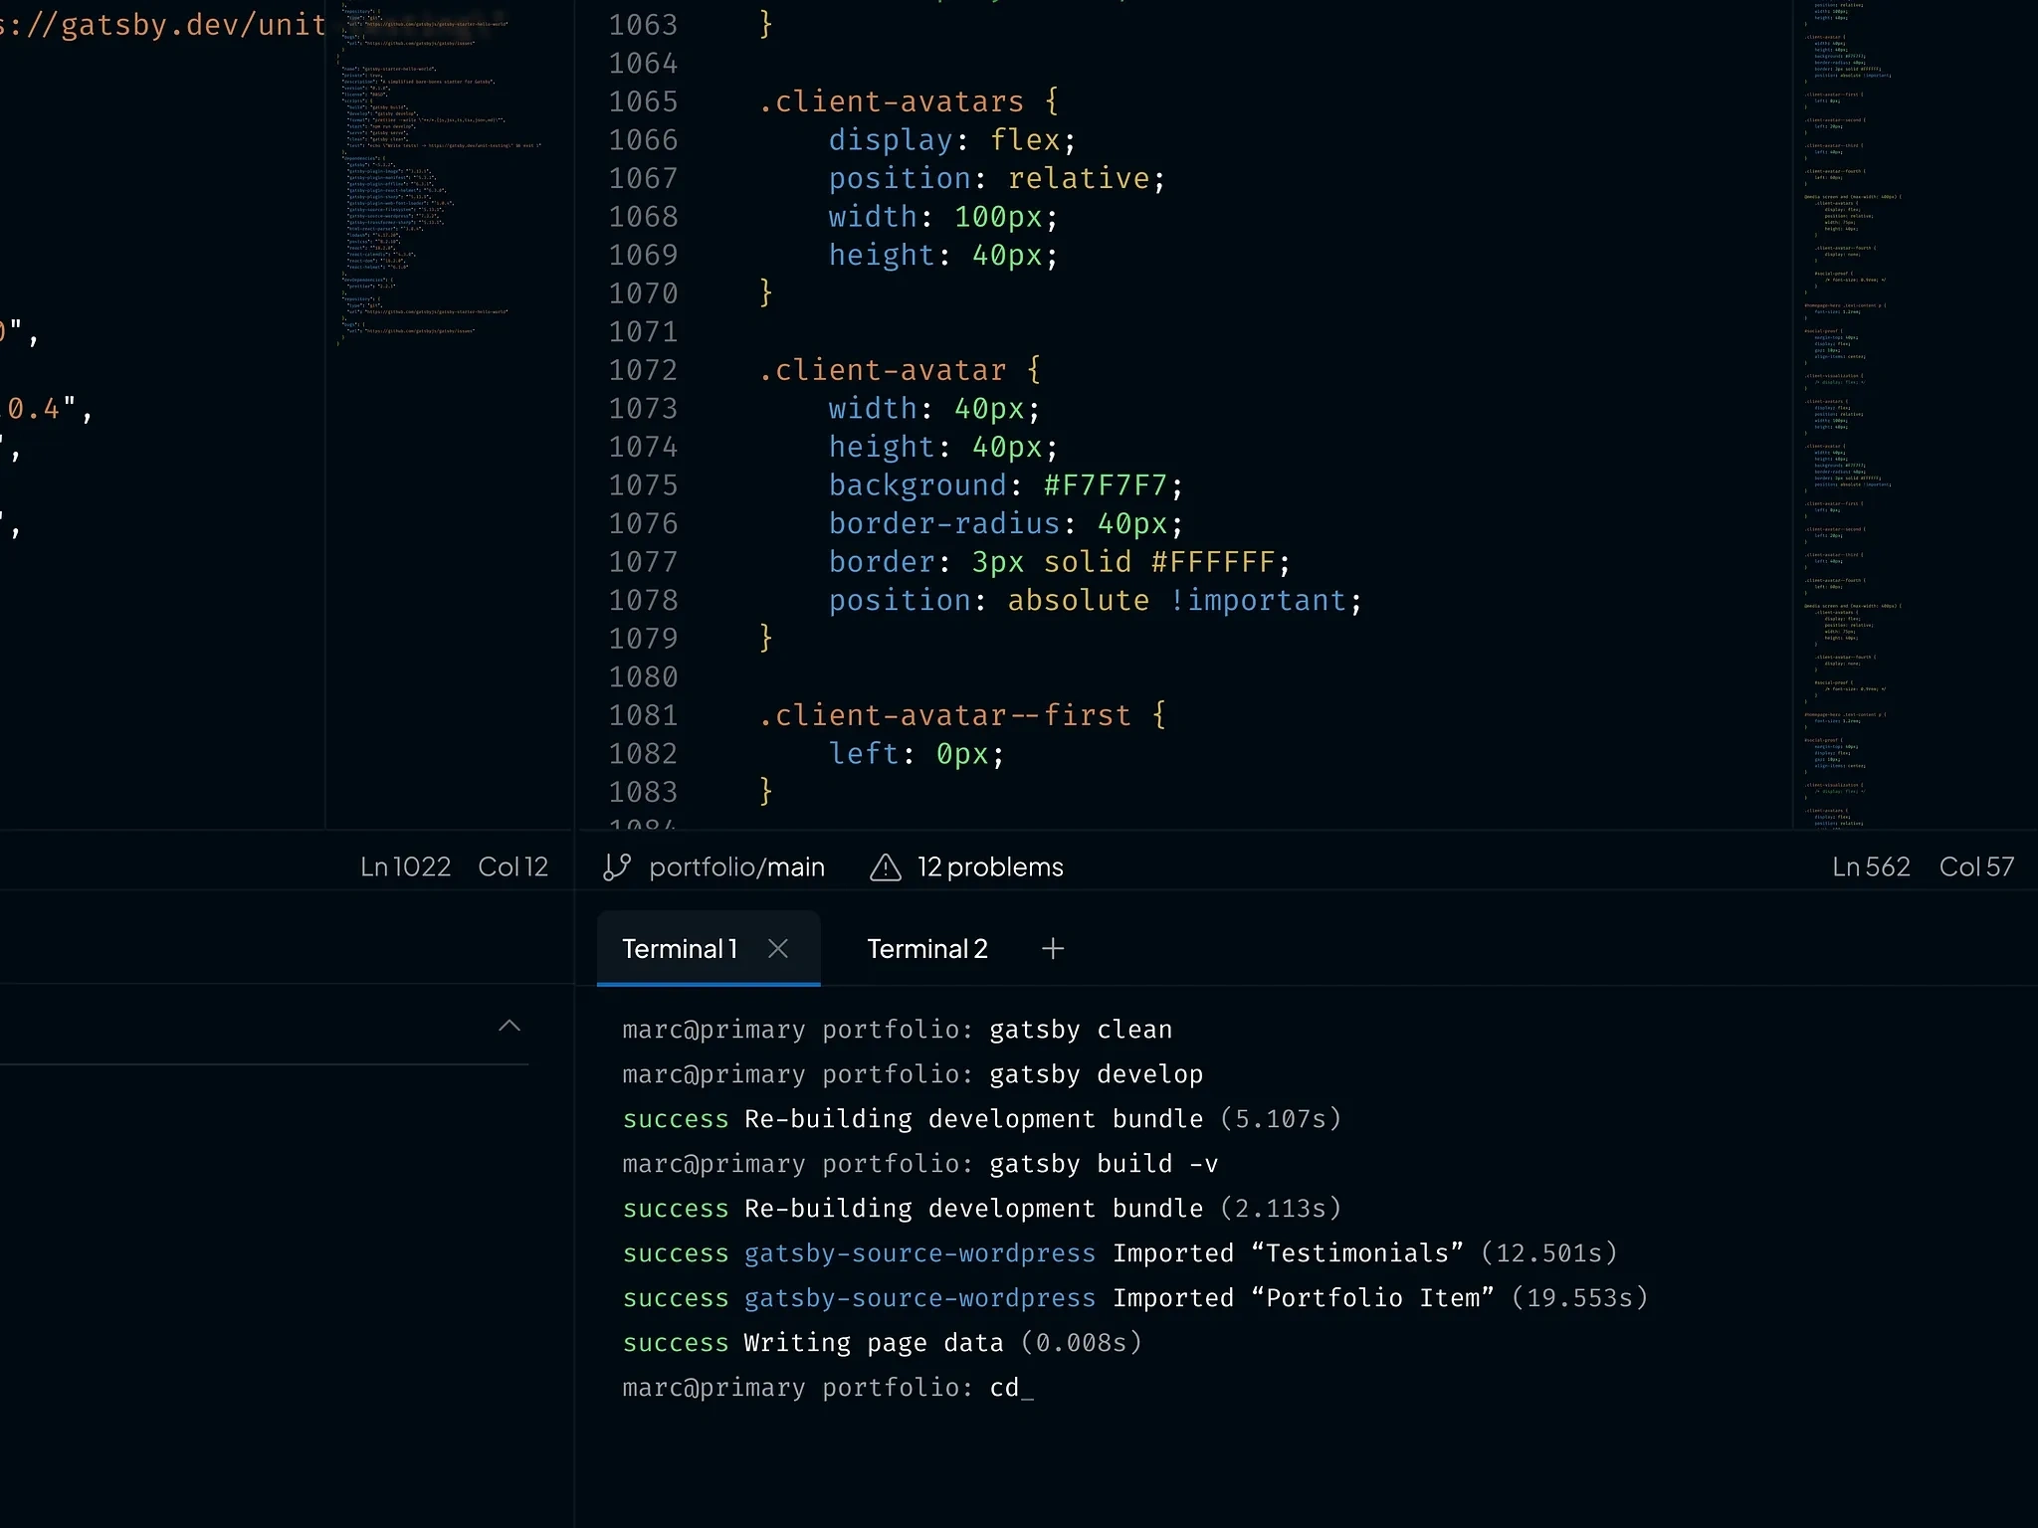Collapse the left panel using chevron
The height and width of the screenshot is (1528, 2038).
tap(509, 1026)
